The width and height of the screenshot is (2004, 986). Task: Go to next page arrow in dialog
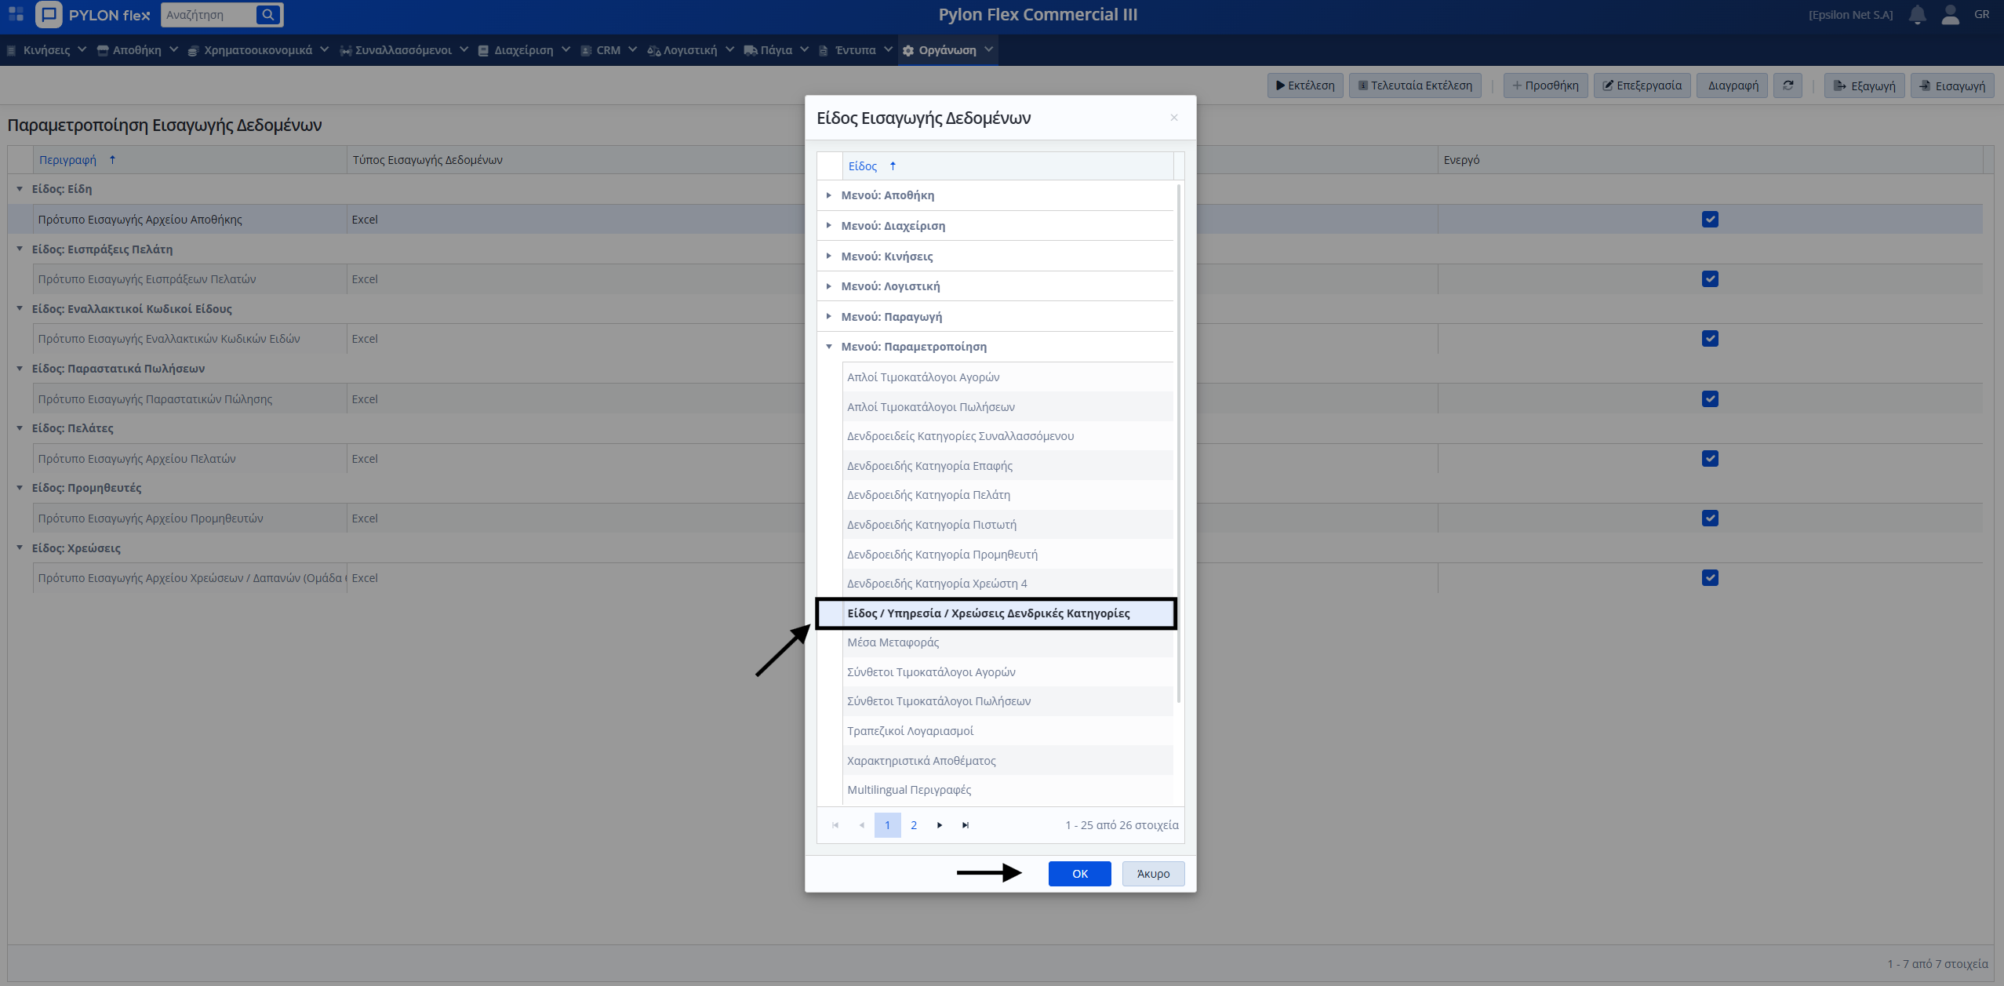(x=940, y=825)
